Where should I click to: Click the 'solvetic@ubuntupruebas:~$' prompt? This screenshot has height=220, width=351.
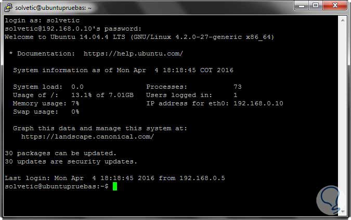(57, 186)
